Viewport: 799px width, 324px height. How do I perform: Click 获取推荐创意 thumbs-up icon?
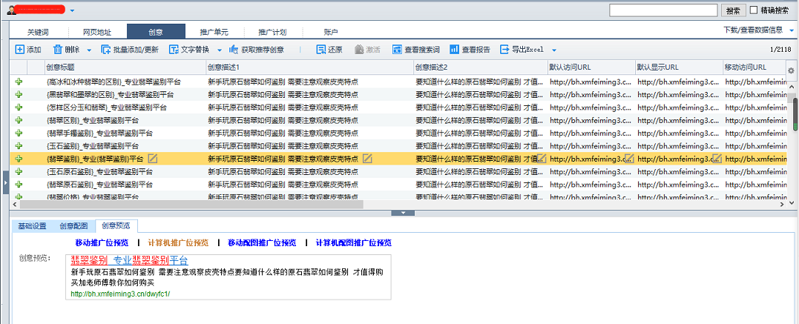click(234, 50)
